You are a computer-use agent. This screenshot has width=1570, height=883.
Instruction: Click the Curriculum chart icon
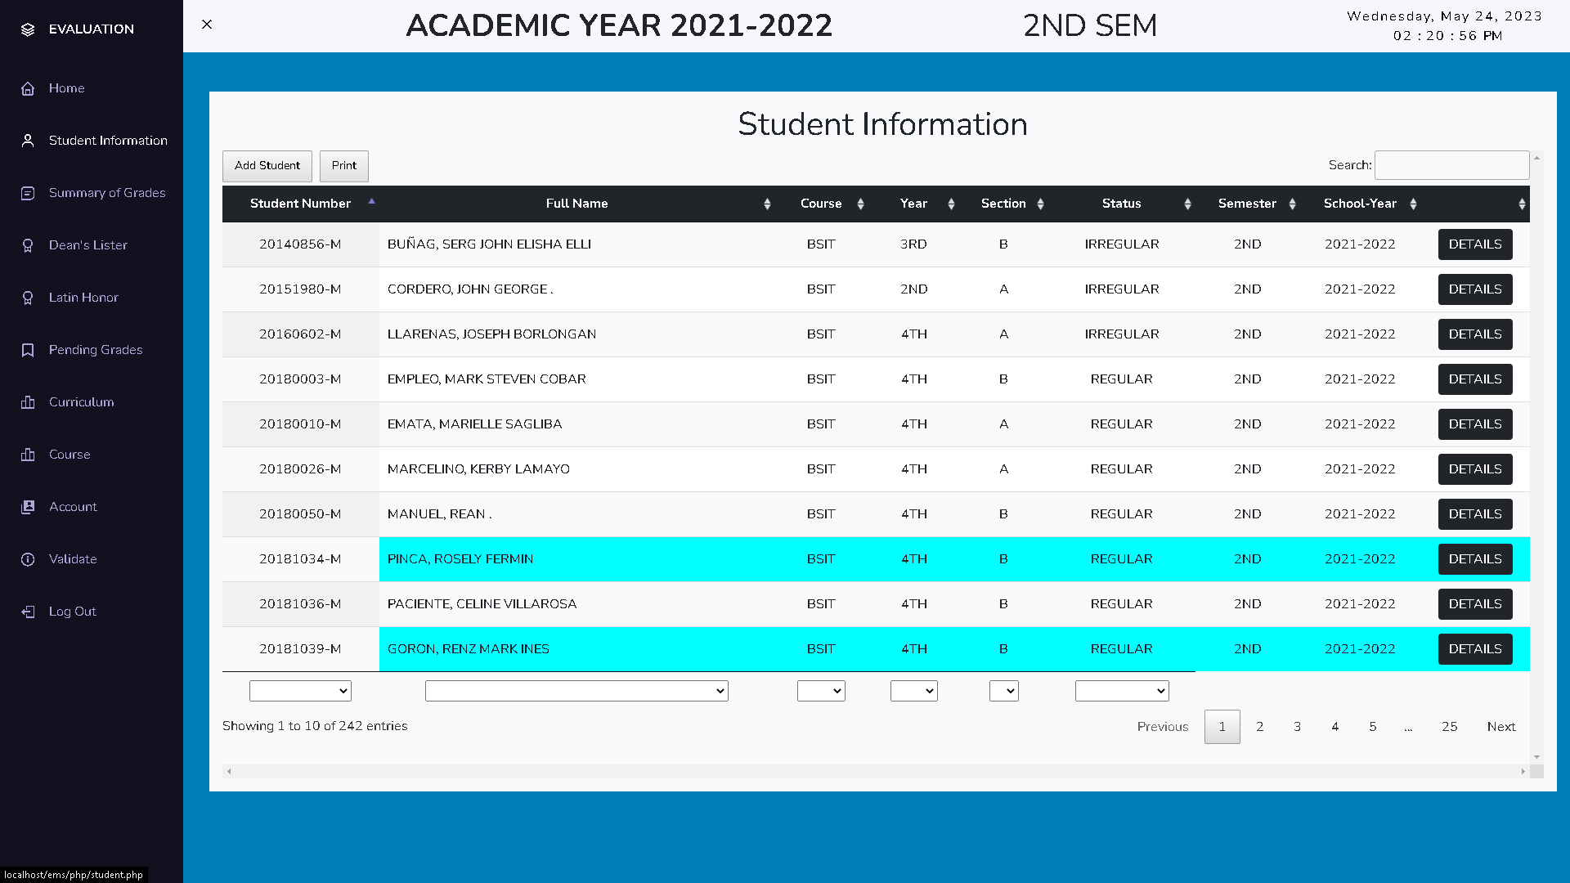pyautogui.click(x=28, y=402)
